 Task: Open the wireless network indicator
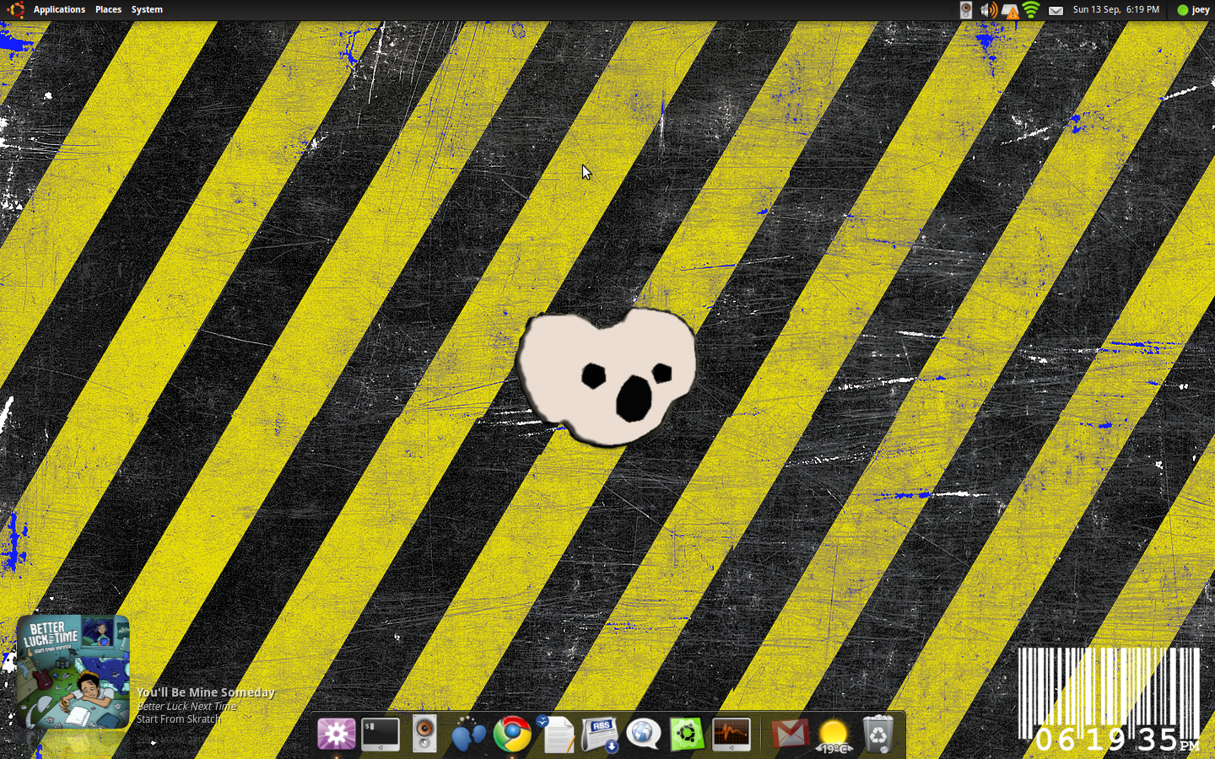1031,10
